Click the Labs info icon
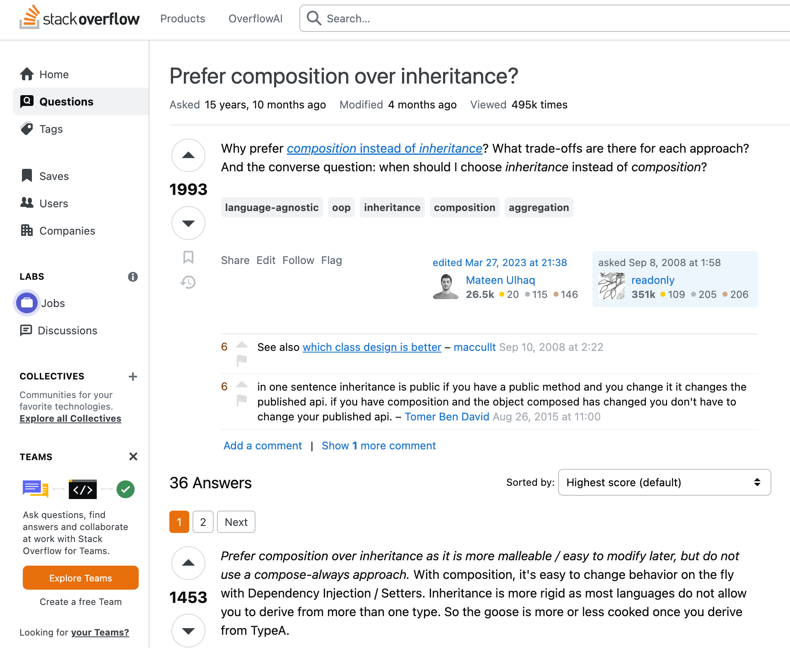Screen dimensions: 790x648 pos(132,277)
